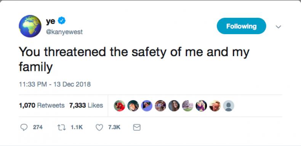
Task: Open the default gray silhouette liker avatar
Action: coord(229,106)
